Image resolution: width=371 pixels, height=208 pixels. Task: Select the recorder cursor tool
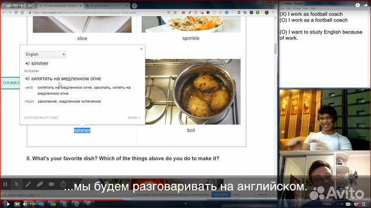point(17,184)
